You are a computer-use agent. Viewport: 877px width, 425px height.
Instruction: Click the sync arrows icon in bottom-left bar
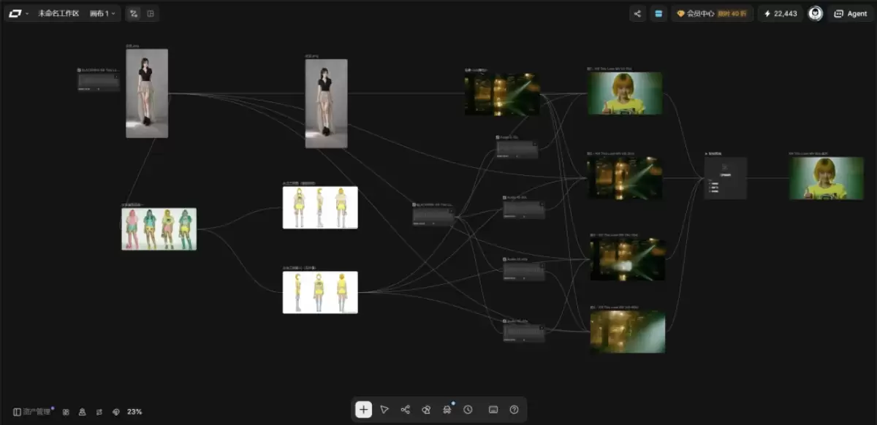(99, 412)
